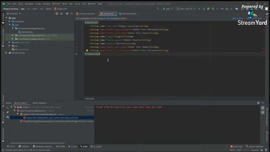Viewport: 270px width, 152px height.
Task: Click the pin icon in Build sidebar
Action: pos(8,112)
